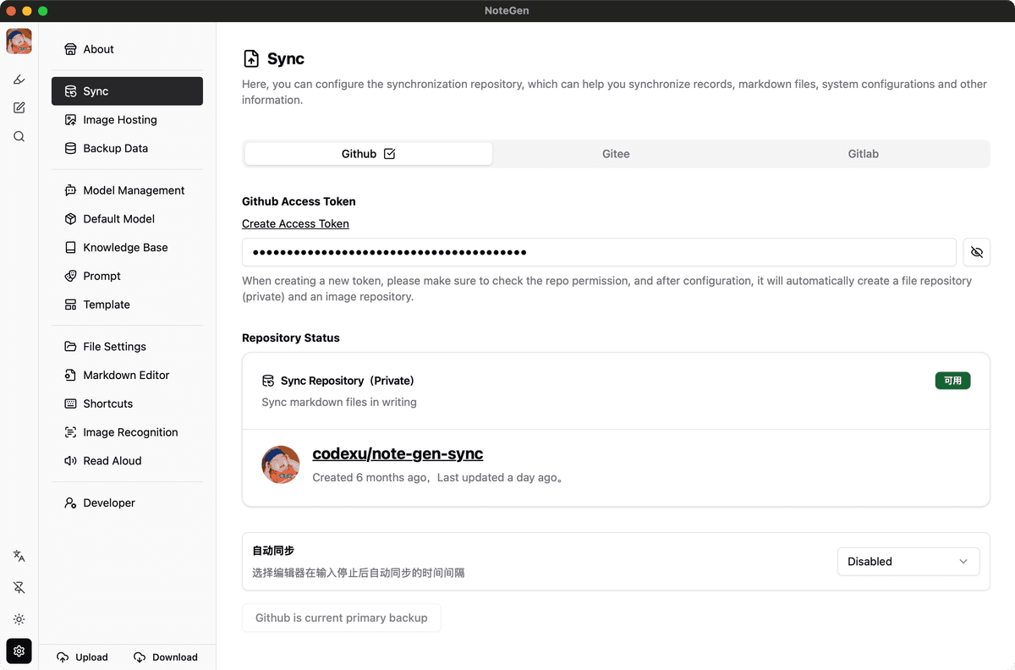Viewport: 1015px width, 670px height.
Task: Open the auto-sync interval Disabled dropdown
Action: coord(908,562)
